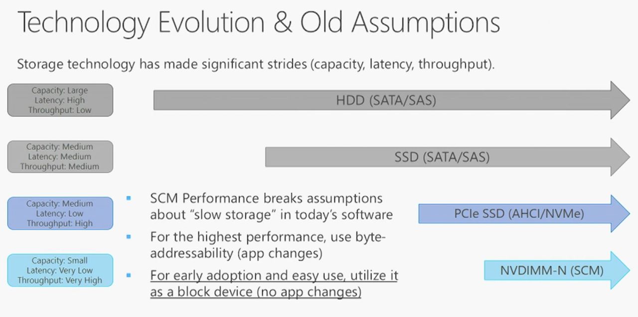The height and width of the screenshot is (317, 638).
Task: Select the Capacity: Medium gray spec box
Action: [60, 157]
